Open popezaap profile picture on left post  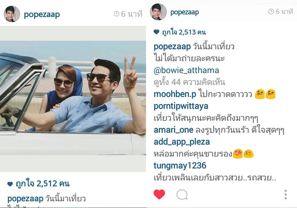coord(12,14)
